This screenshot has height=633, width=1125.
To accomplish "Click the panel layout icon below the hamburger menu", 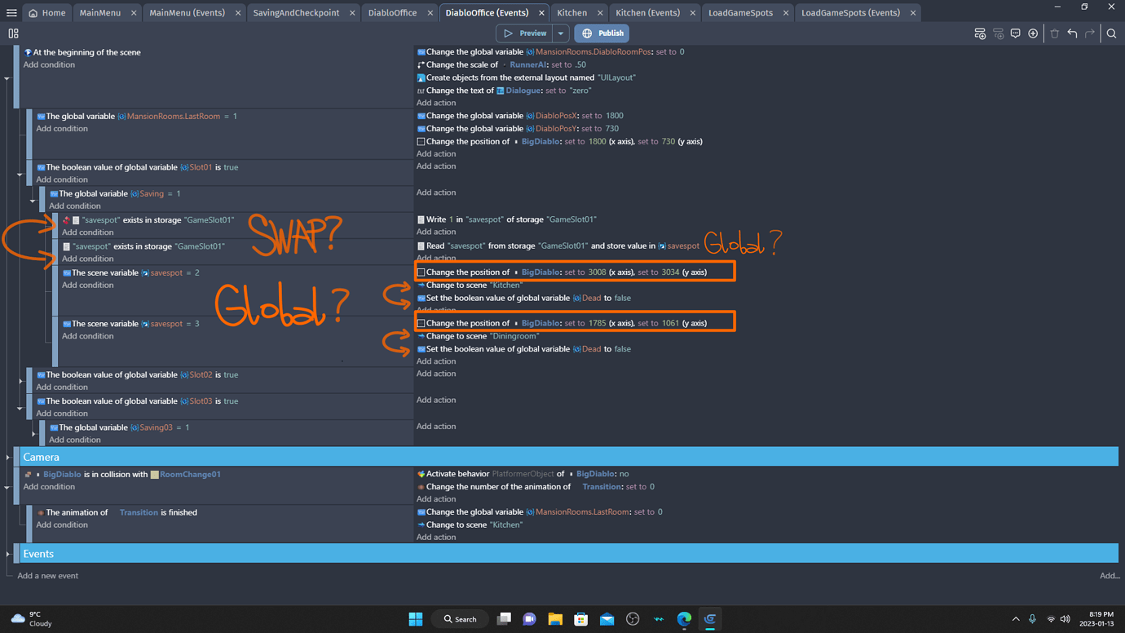I will 13,33.
